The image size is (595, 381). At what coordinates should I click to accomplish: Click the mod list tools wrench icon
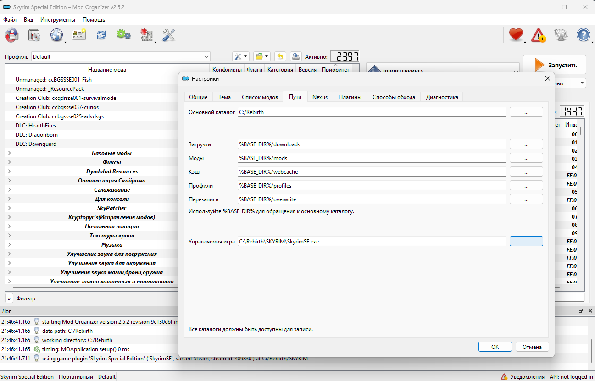pos(241,56)
